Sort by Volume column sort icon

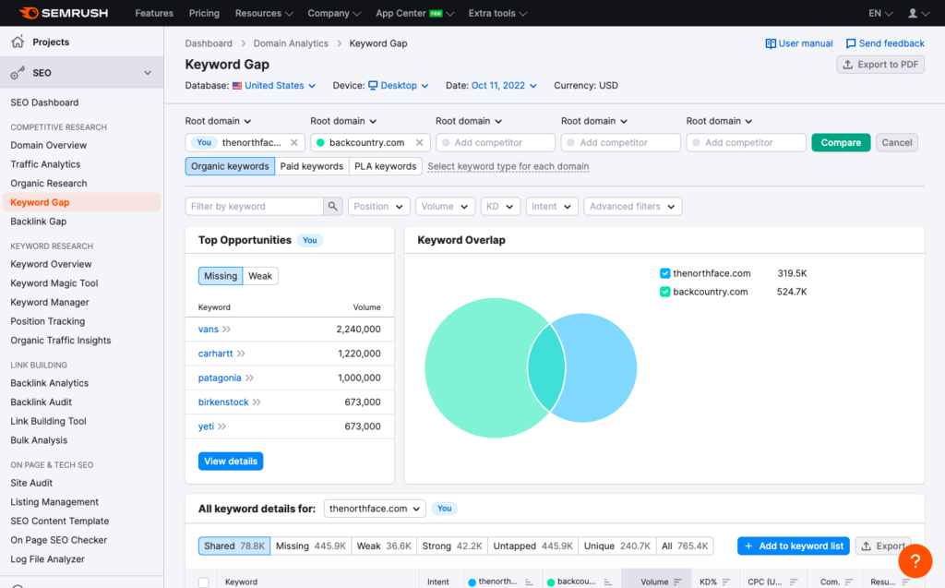(x=677, y=582)
